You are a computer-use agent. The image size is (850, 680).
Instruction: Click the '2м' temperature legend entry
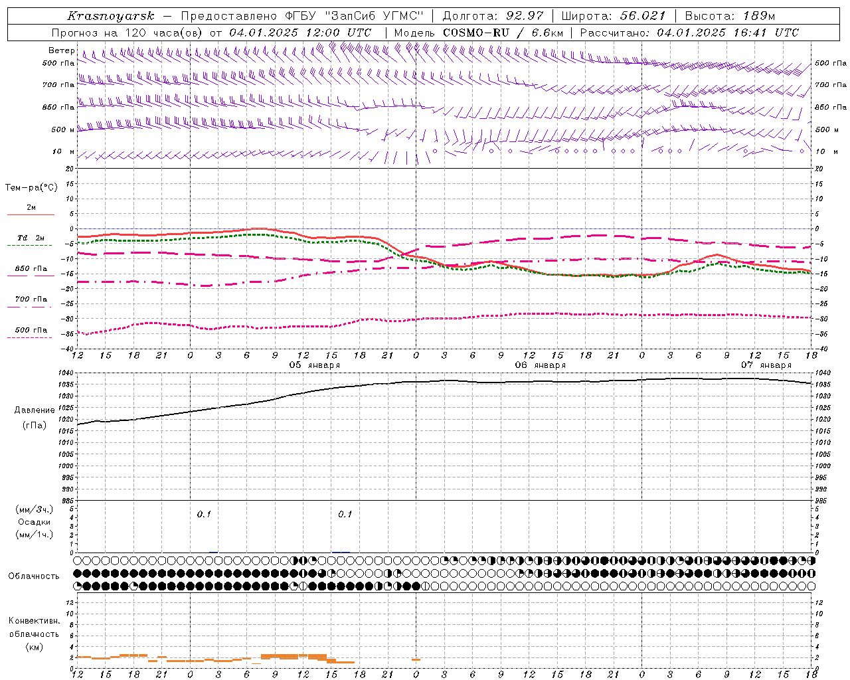pos(31,208)
